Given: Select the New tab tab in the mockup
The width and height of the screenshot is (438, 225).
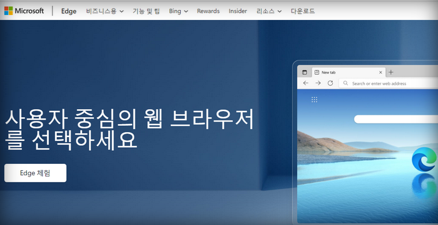Looking at the screenshot, I should tap(349, 72).
